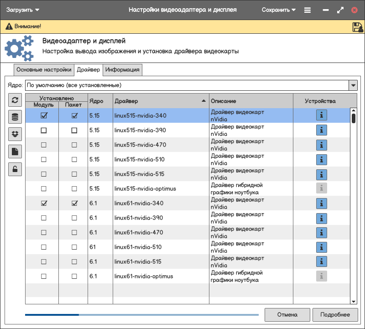The height and width of the screenshot is (329, 365).
Task: Expand the Ядро kernel dropdown
Action: point(353,85)
